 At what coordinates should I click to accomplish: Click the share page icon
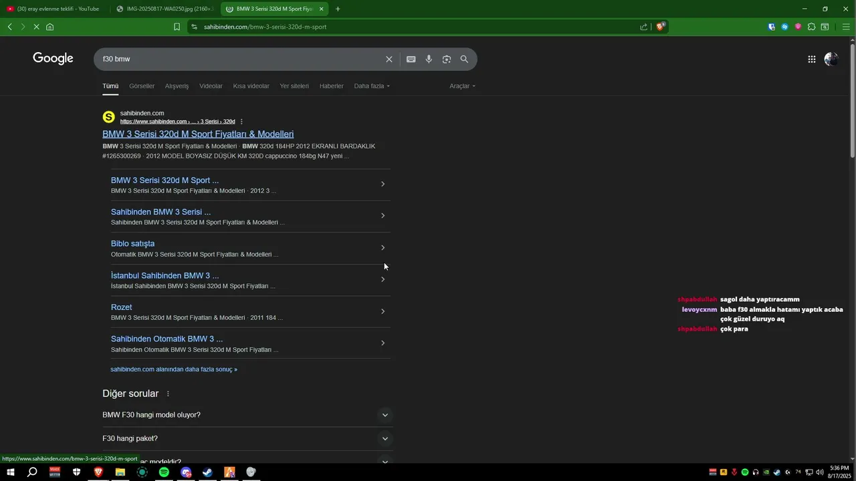point(643,27)
